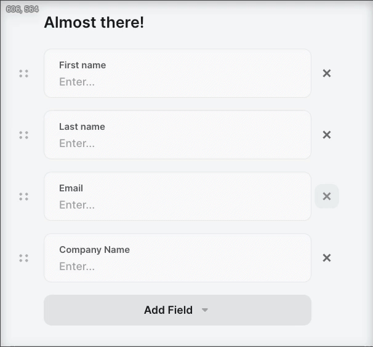The height and width of the screenshot is (347, 373).
Task: Select the drag handle next to Email
Action: pos(23,196)
